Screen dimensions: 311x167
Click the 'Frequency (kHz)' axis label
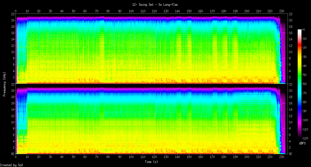tap(4, 84)
